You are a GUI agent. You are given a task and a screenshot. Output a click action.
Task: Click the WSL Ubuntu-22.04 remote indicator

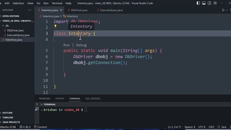click(8, 127)
